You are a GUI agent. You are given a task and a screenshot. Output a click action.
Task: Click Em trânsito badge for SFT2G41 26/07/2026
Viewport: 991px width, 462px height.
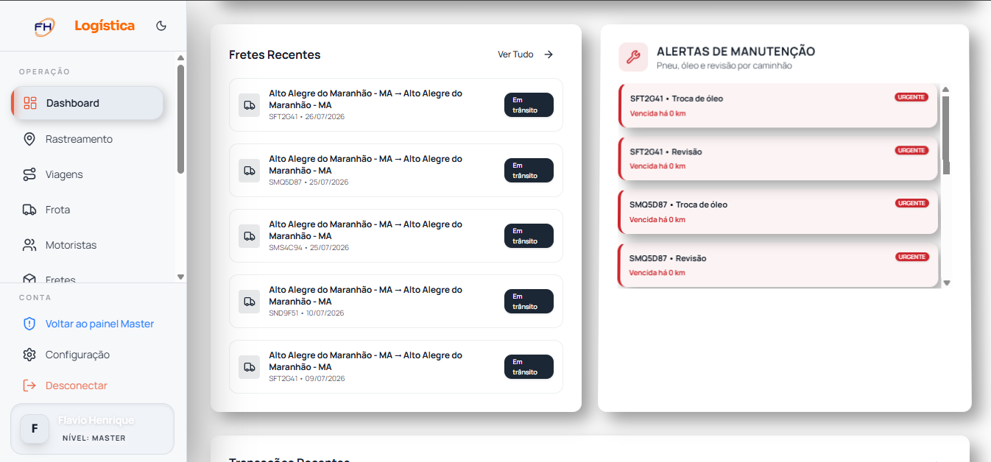point(529,105)
